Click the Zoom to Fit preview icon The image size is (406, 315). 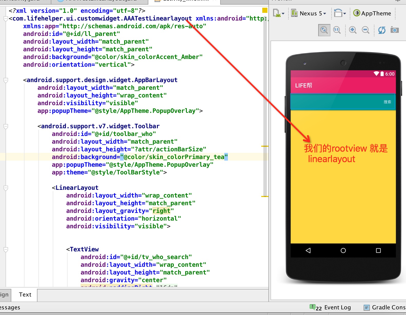pyautogui.click(x=324, y=30)
